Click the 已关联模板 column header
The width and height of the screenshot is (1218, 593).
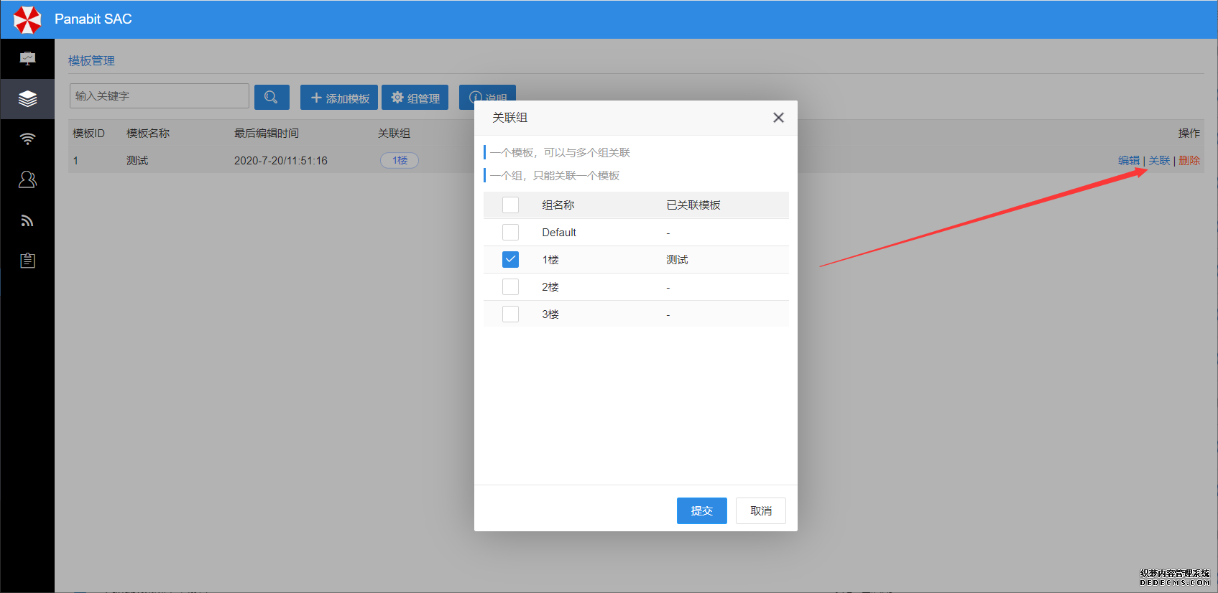(693, 205)
